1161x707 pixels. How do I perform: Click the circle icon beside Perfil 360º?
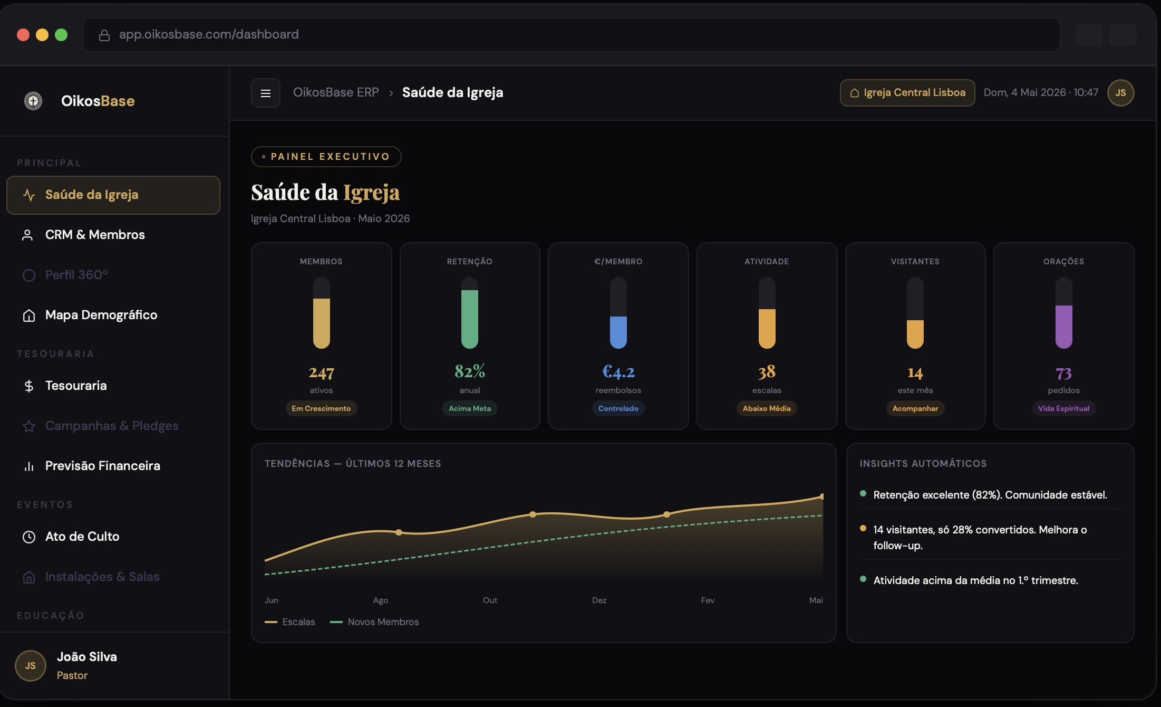click(x=29, y=275)
